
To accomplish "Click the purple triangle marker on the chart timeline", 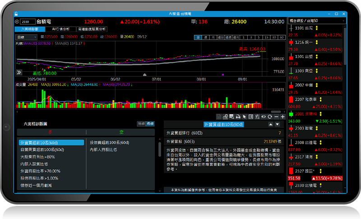I will pos(223,75).
